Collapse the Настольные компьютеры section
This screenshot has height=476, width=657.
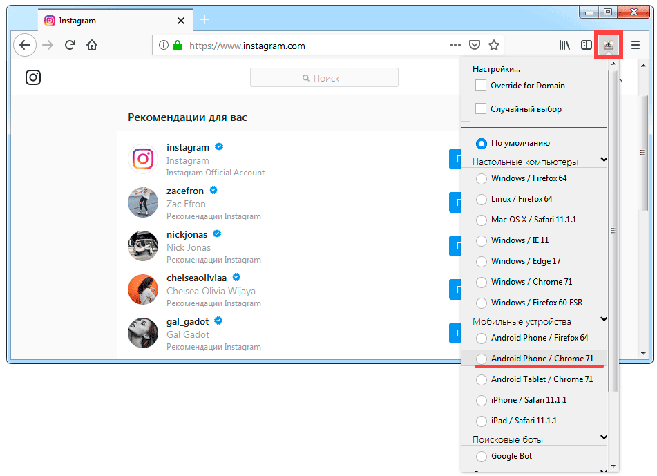(x=604, y=160)
